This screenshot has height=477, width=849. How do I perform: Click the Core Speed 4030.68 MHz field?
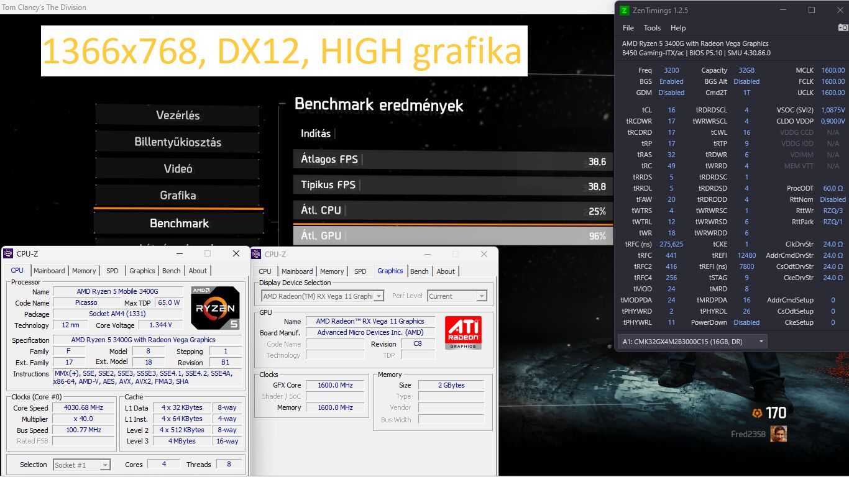pyautogui.click(x=83, y=408)
